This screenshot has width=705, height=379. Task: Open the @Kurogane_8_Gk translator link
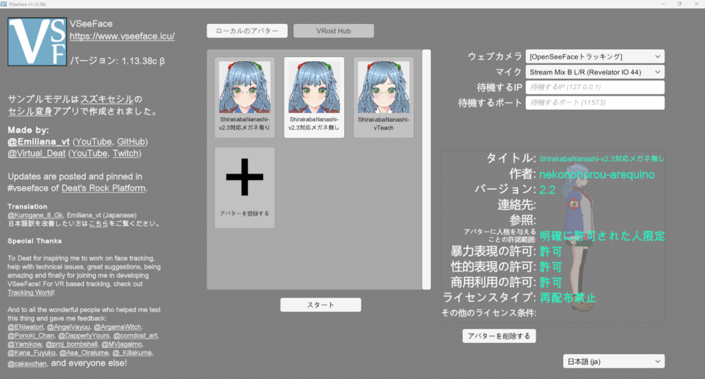(x=35, y=215)
